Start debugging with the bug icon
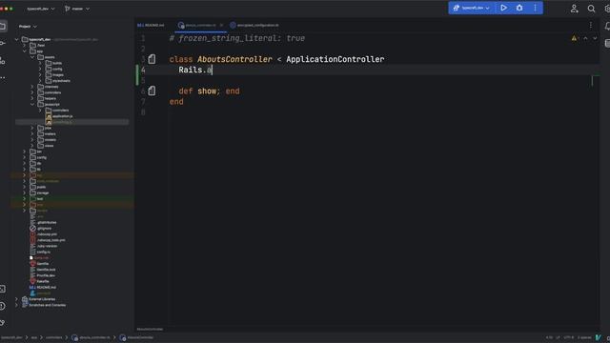The width and height of the screenshot is (610, 343). [x=519, y=8]
